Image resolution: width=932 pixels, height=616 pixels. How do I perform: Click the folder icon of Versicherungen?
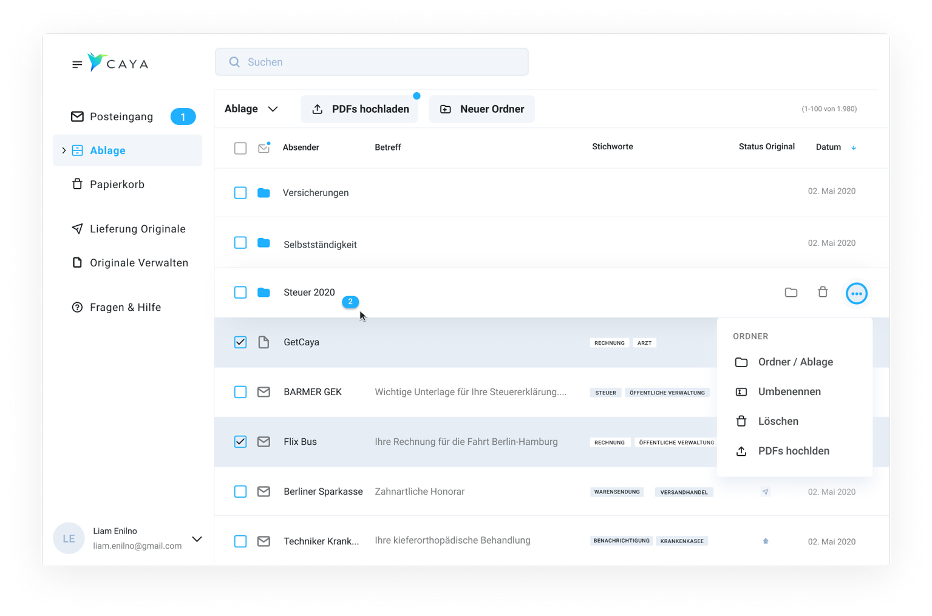click(264, 192)
